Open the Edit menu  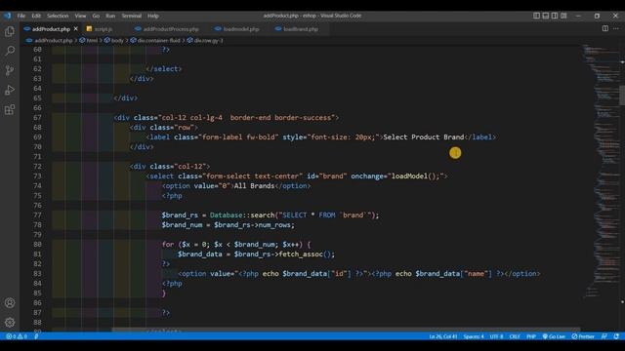[x=36, y=16]
